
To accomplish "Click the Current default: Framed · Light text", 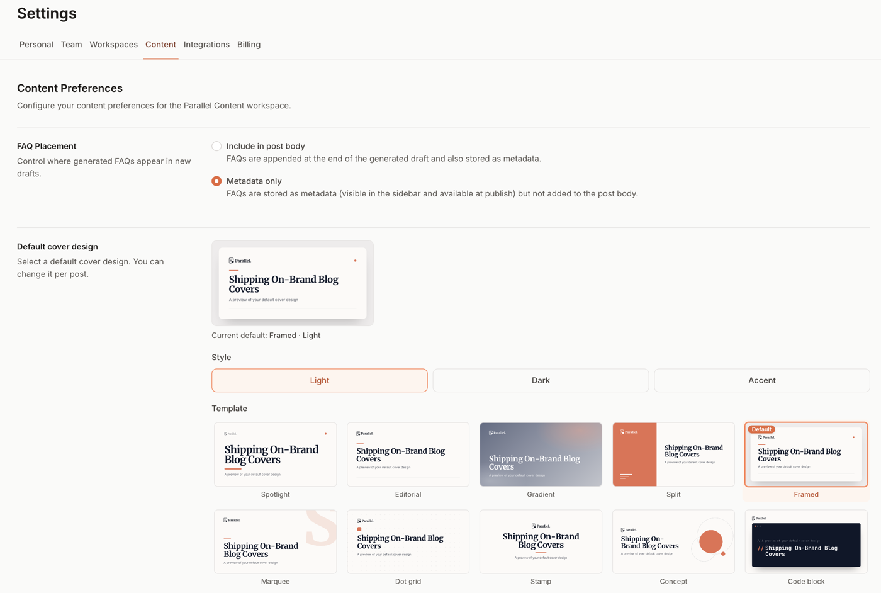I will pos(266,336).
